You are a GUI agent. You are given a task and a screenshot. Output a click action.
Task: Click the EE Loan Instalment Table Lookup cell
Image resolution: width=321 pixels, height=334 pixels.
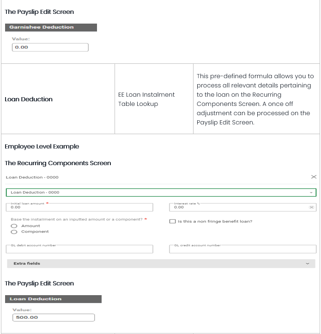(146, 99)
